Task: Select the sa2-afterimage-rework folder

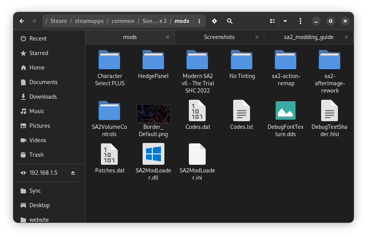Action: pos(330,71)
